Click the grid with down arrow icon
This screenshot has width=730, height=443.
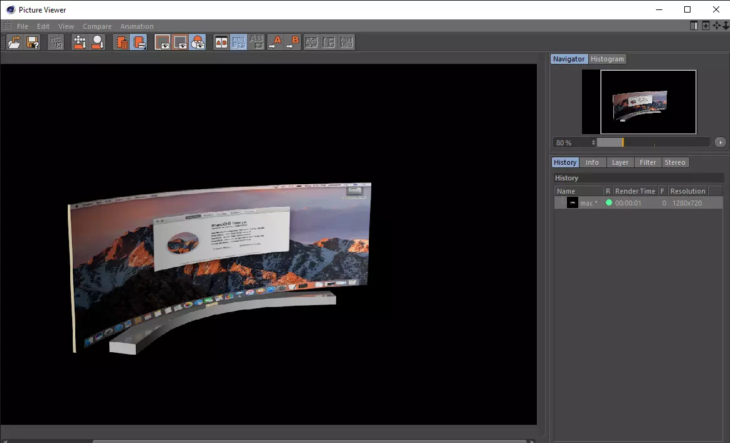[80, 43]
